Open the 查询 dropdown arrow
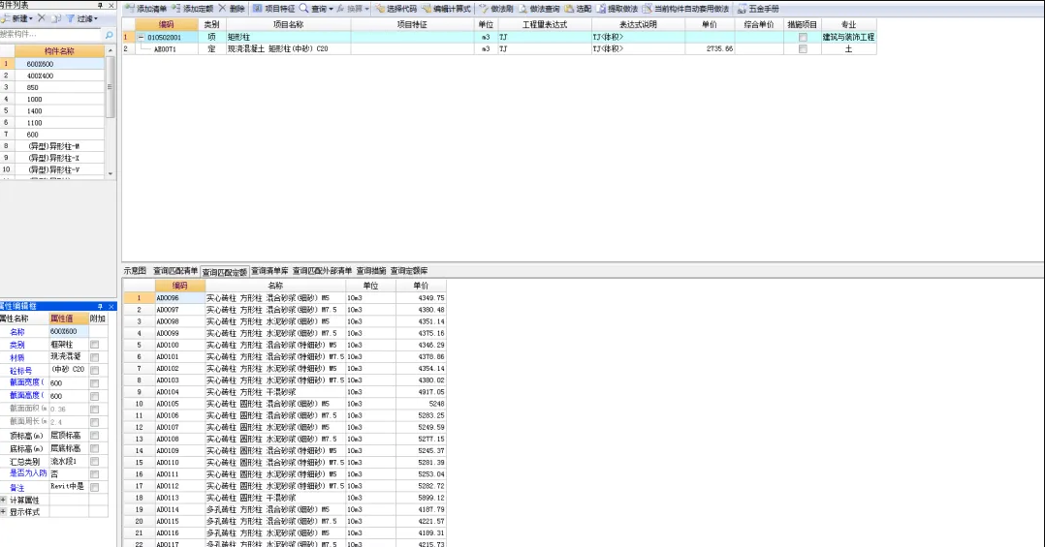Screen dimensions: 1045x547 tap(332, 9)
